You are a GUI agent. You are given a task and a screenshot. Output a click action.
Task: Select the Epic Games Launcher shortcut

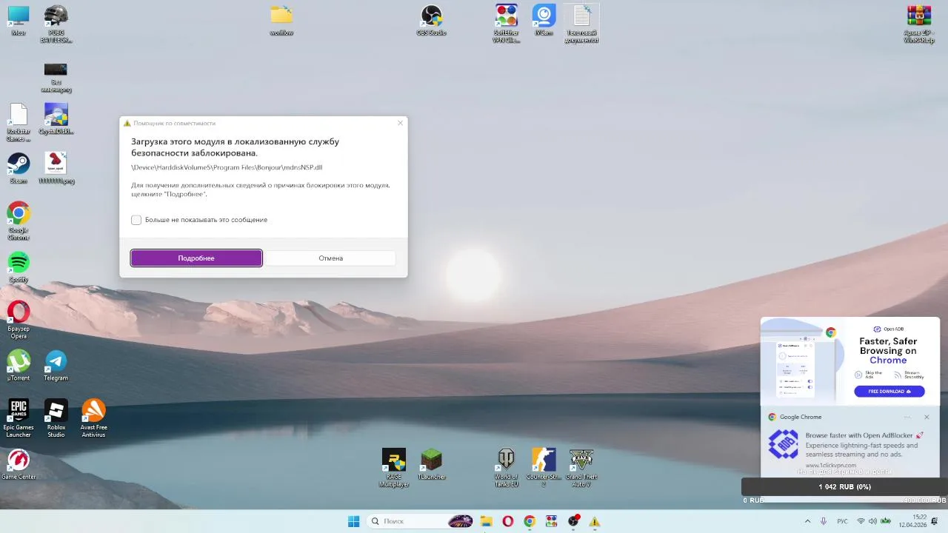pyautogui.click(x=19, y=418)
